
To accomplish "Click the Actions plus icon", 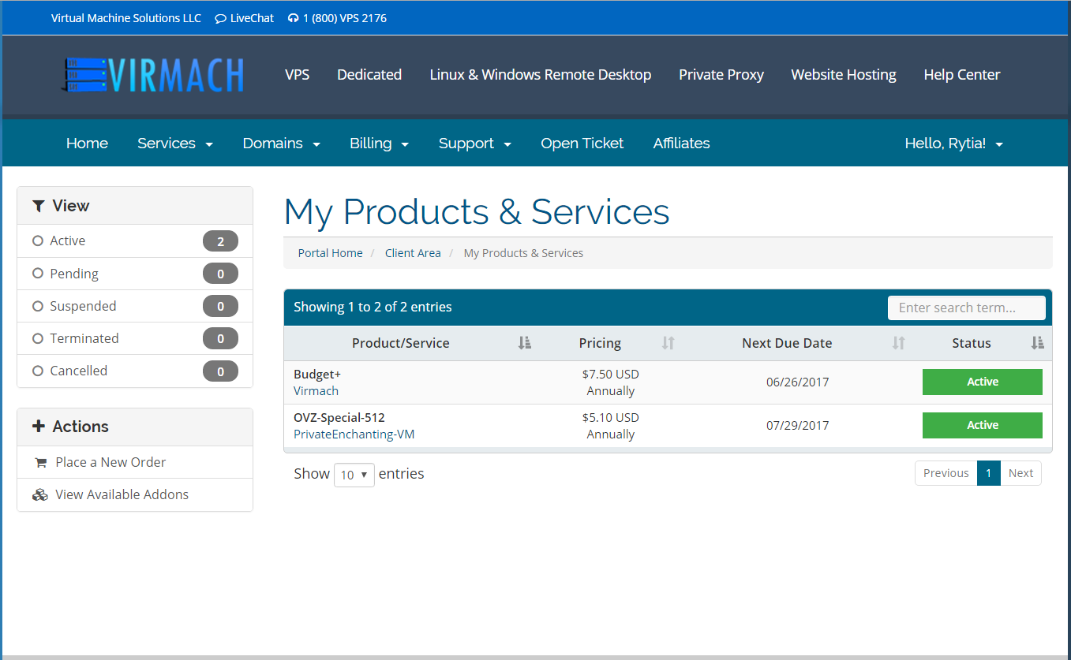I will (38, 427).
